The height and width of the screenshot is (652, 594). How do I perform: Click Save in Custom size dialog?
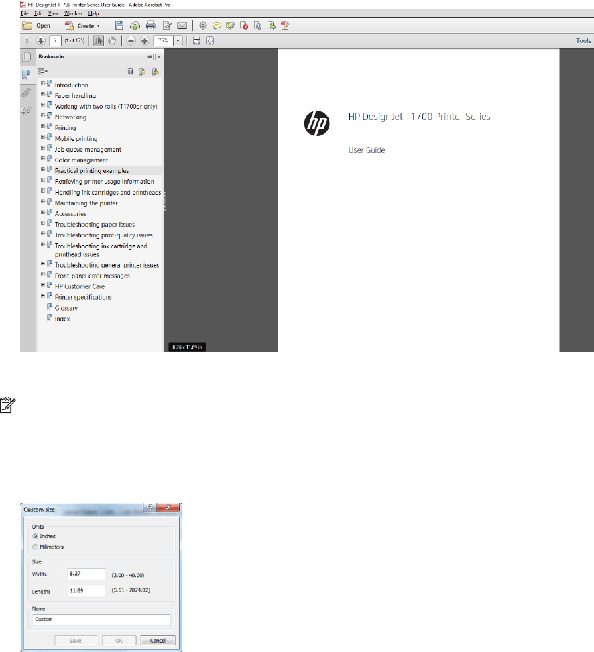[x=76, y=641]
